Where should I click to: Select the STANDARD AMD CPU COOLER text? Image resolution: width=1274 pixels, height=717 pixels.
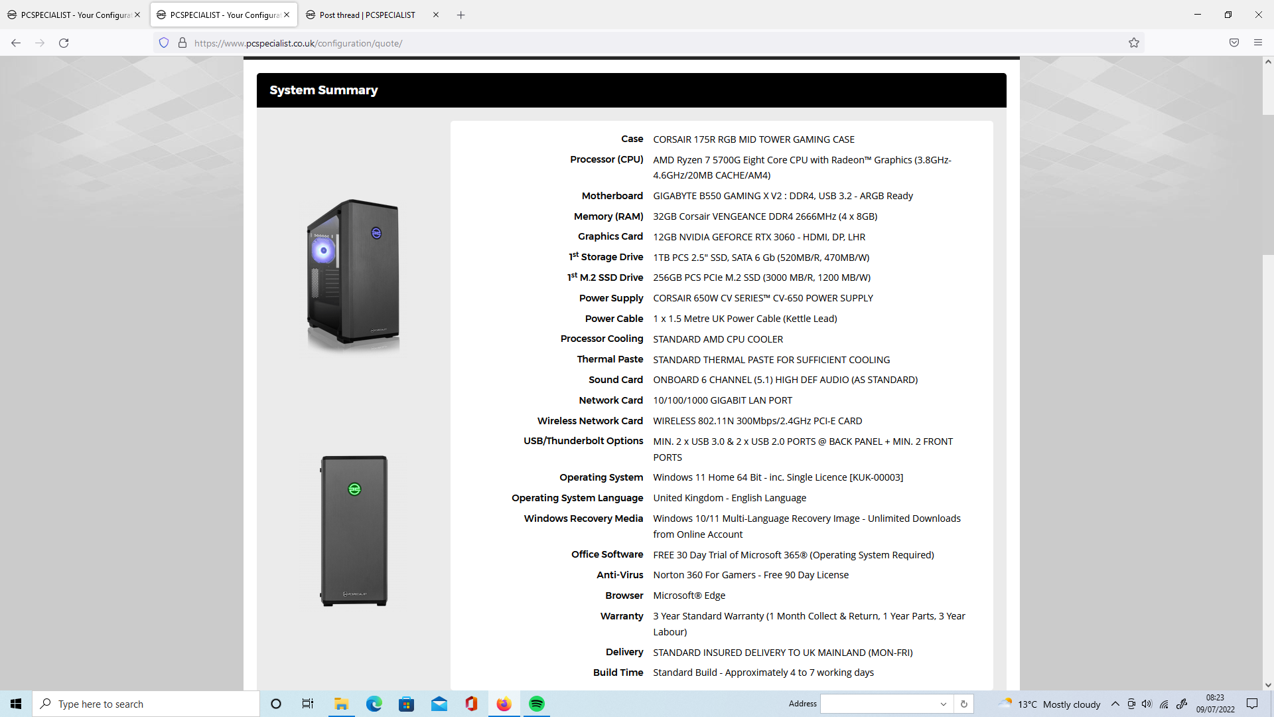pyautogui.click(x=718, y=339)
